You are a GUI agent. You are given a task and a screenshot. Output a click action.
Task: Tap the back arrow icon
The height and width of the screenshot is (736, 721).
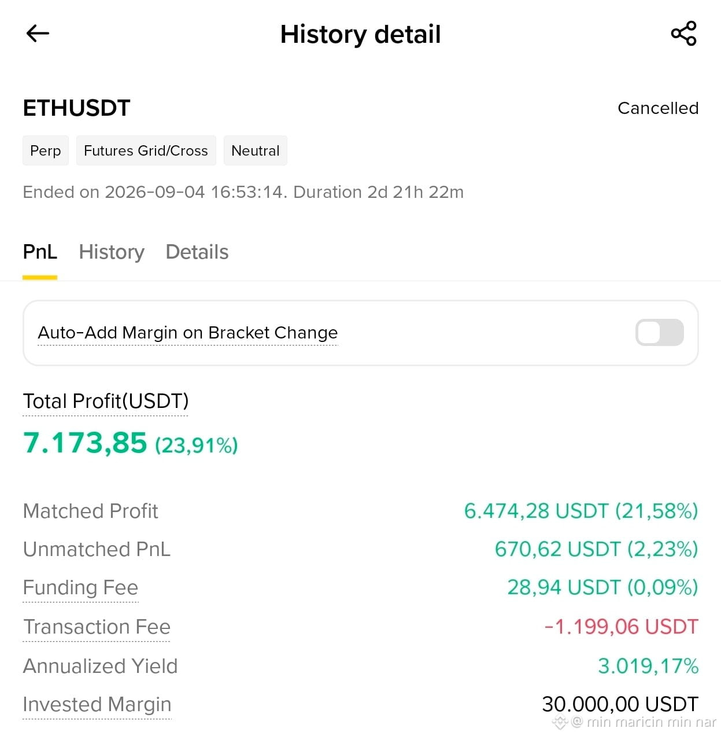click(x=38, y=34)
